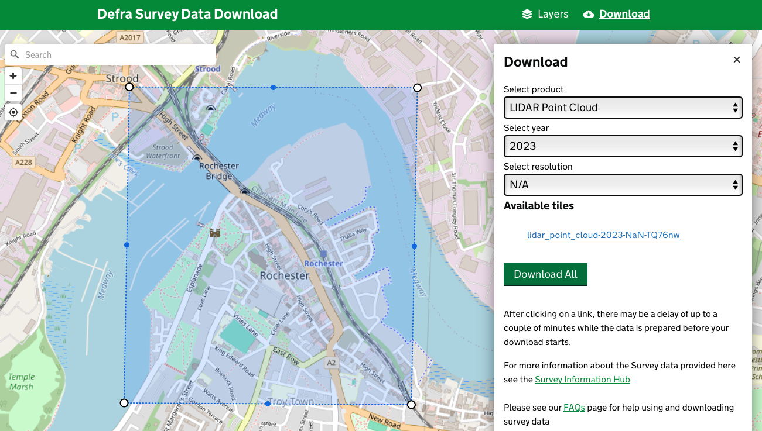
Task: Click the Download All button
Action: click(x=545, y=274)
